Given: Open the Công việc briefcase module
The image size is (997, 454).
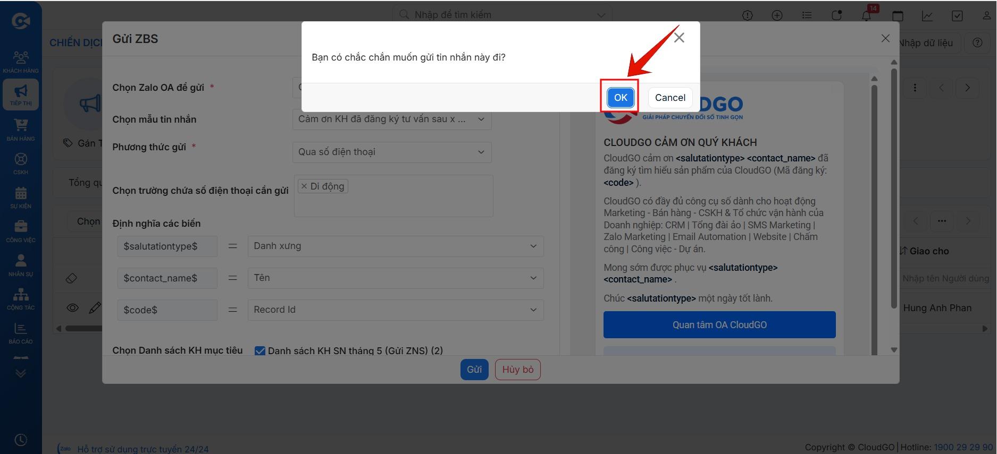Looking at the screenshot, I should (x=21, y=232).
